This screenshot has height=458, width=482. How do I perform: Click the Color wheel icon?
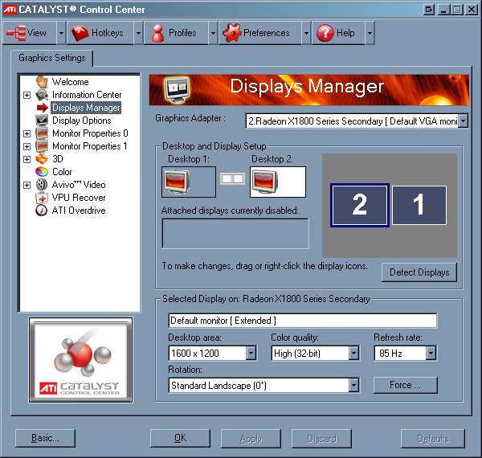[42, 172]
